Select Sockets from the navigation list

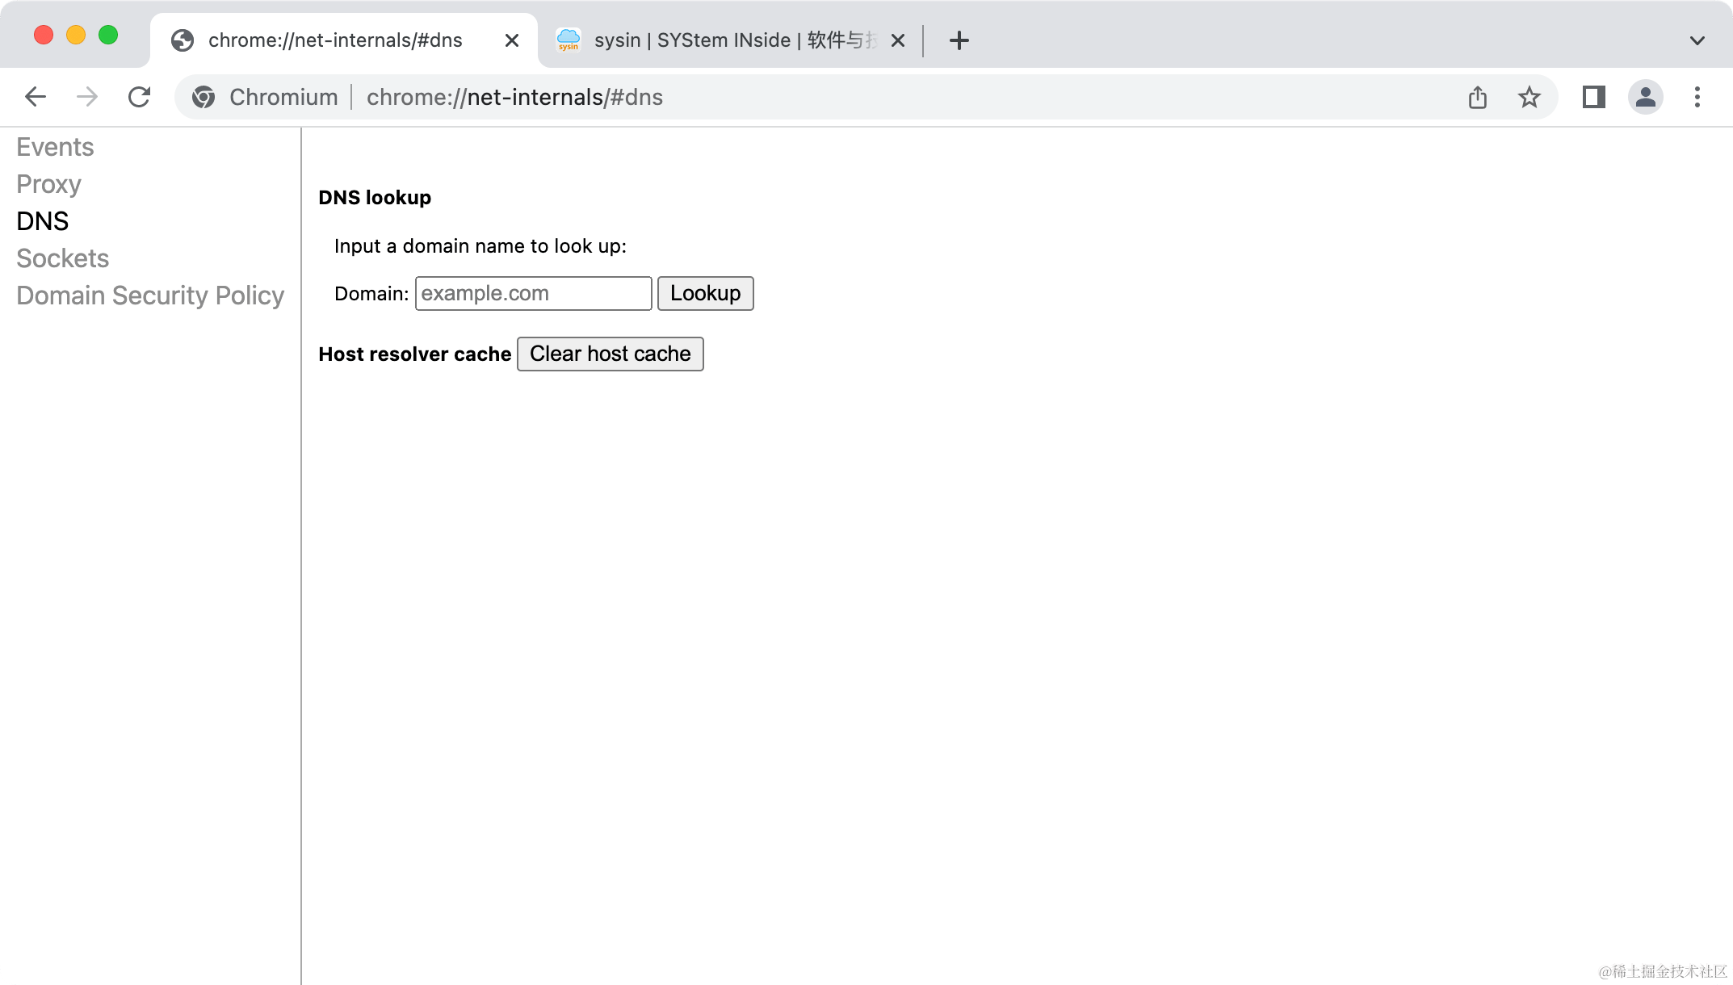pyautogui.click(x=62, y=258)
